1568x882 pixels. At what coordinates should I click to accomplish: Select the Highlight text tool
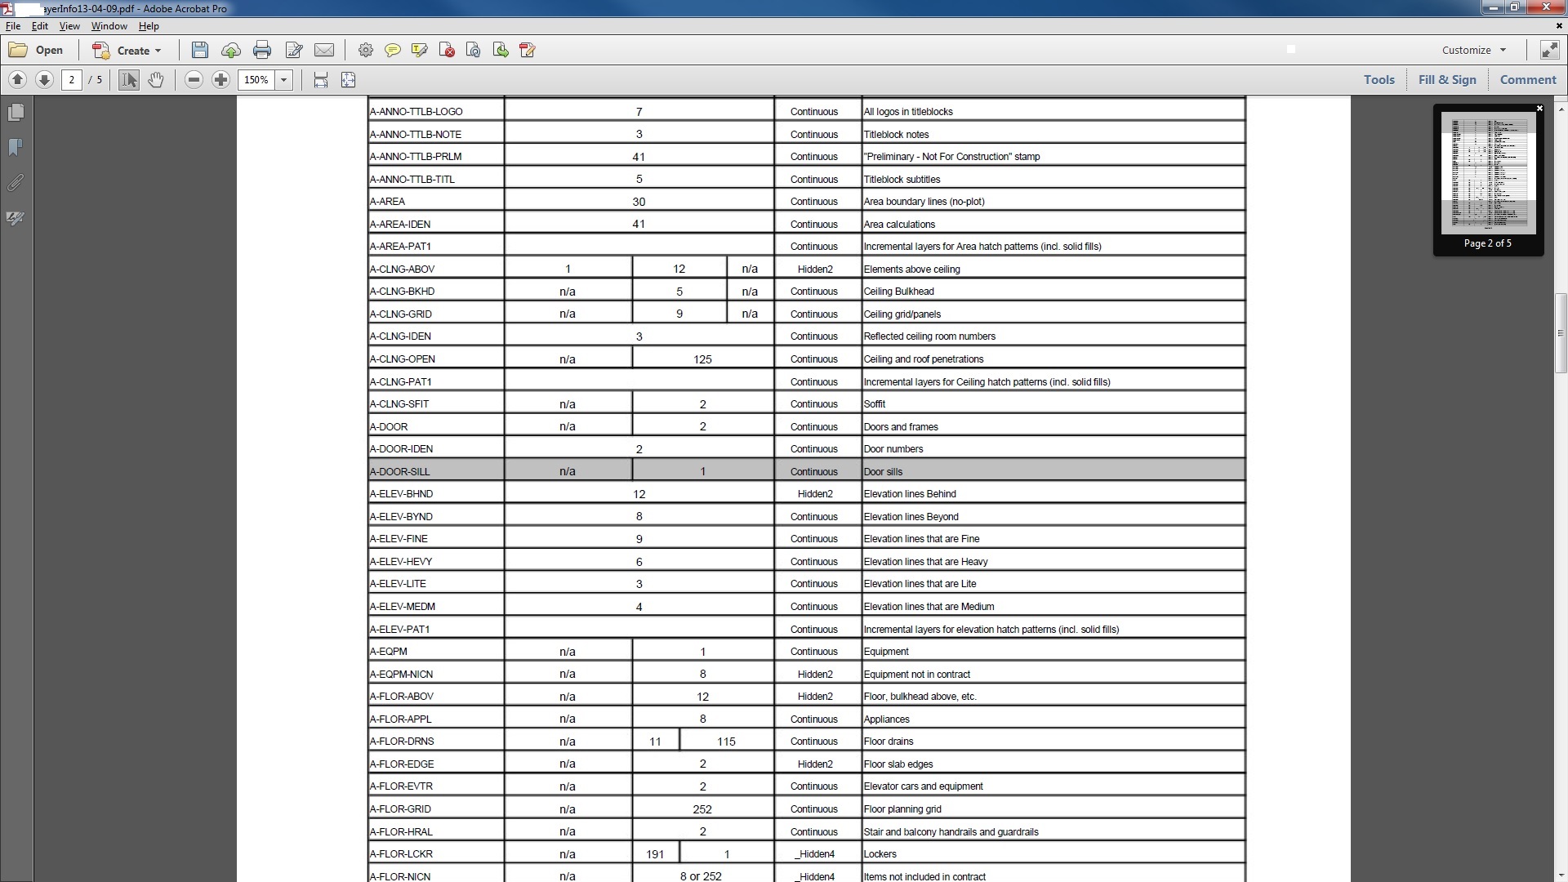pyautogui.click(x=420, y=51)
